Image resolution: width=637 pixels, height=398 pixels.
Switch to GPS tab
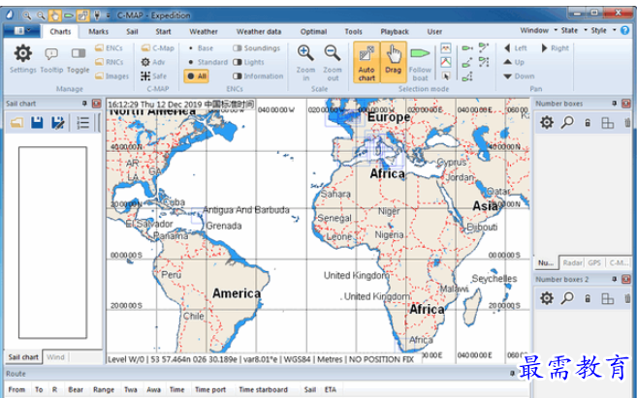tap(594, 262)
